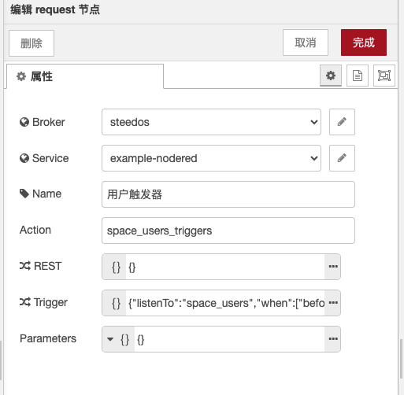Click the red 完成 done button
404x395 pixels.
(364, 42)
